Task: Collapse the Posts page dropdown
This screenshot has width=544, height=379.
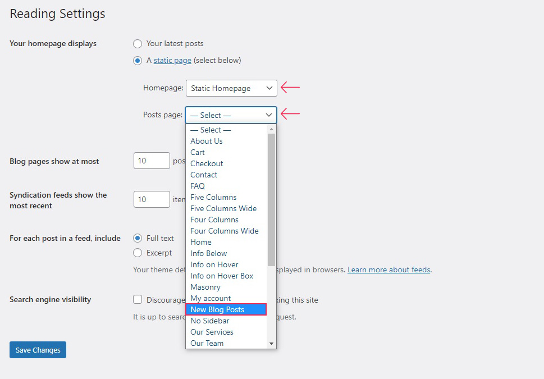Action: click(x=231, y=115)
